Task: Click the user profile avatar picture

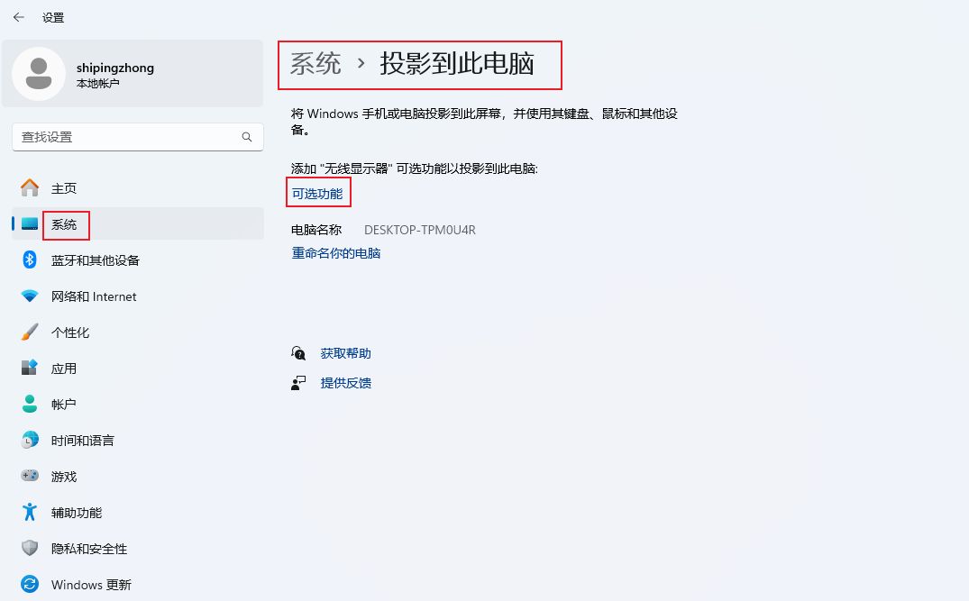Action: [39, 74]
